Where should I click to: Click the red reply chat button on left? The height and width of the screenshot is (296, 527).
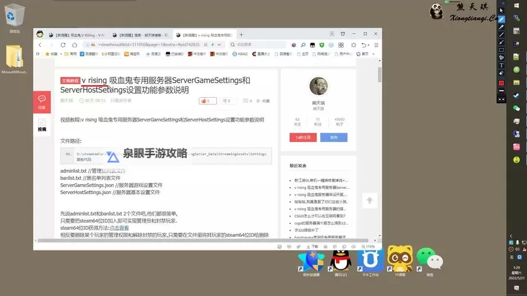point(42,102)
